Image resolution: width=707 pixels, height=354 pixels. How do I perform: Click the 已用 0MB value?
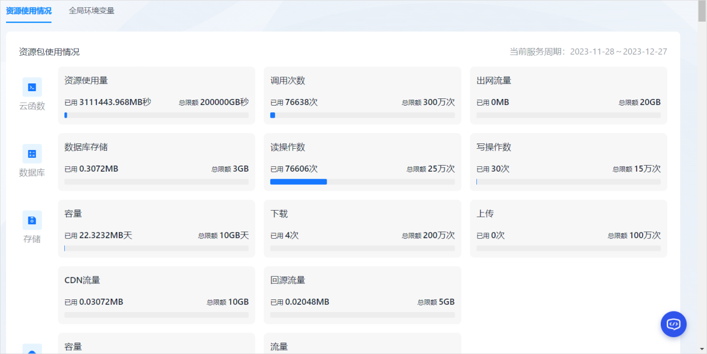click(x=493, y=102)
